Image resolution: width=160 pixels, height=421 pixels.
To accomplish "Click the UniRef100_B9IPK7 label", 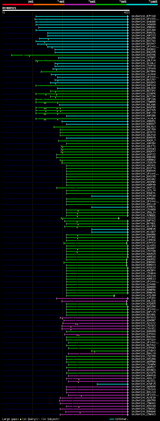I will [143, 44].
